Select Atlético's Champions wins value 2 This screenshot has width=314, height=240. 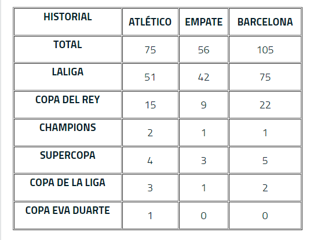click(150, 133)
